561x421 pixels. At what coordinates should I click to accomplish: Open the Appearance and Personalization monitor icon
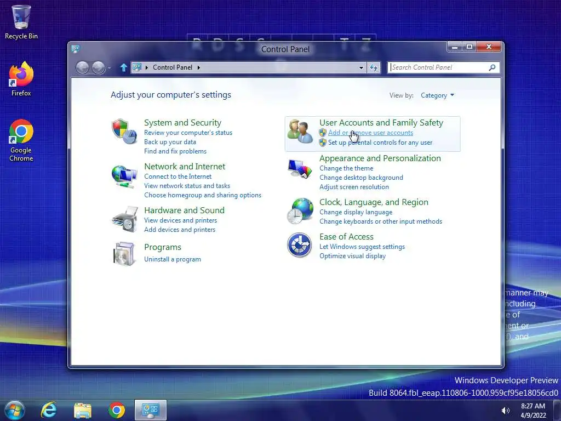pyautogui.click(x=300, y=169)
